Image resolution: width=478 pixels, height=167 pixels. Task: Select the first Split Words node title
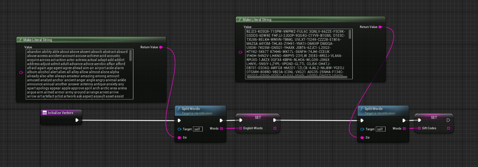pyautogui.click(x=191, y=109)
